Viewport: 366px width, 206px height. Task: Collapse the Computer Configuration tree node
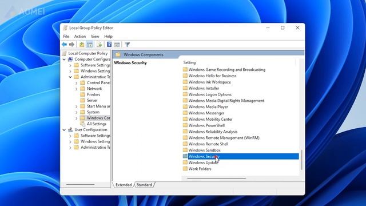[64, 60]
